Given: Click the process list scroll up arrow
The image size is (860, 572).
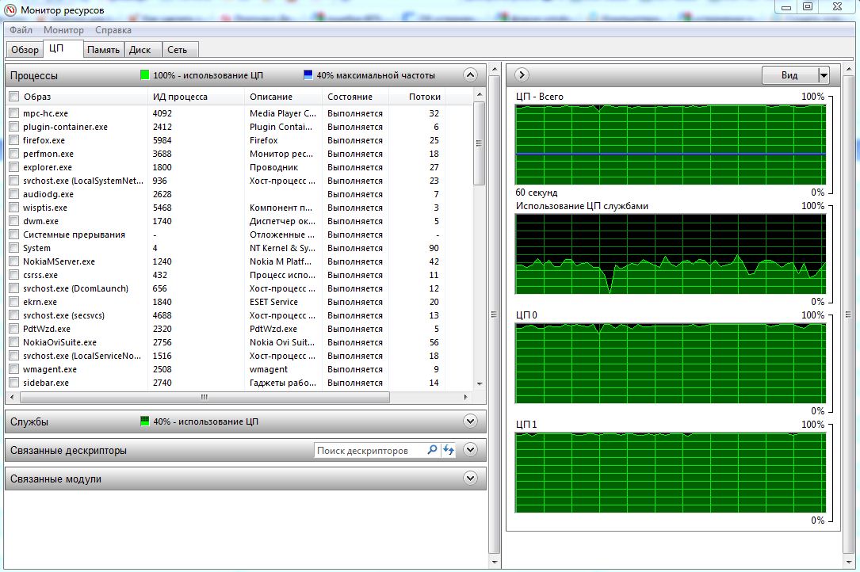Looking at the screenshot, I should pos(480,95).
